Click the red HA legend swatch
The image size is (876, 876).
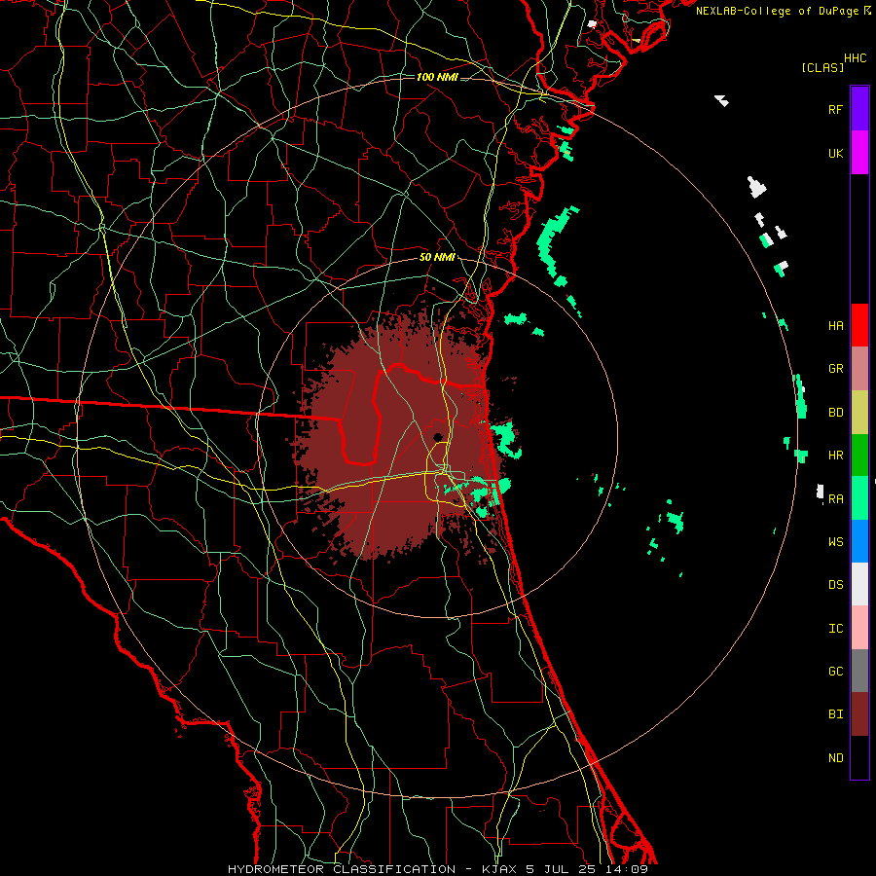[x=859, y=325]
